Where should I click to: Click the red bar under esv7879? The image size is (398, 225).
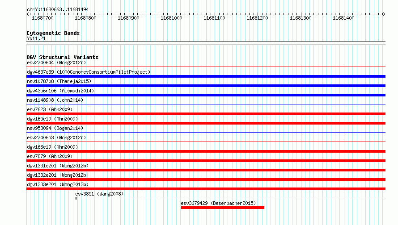click(x=206, y=161)
